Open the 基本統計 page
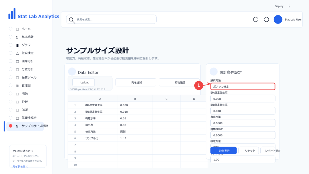This screenshot has height=174, width=309. (x=27, y=37)
